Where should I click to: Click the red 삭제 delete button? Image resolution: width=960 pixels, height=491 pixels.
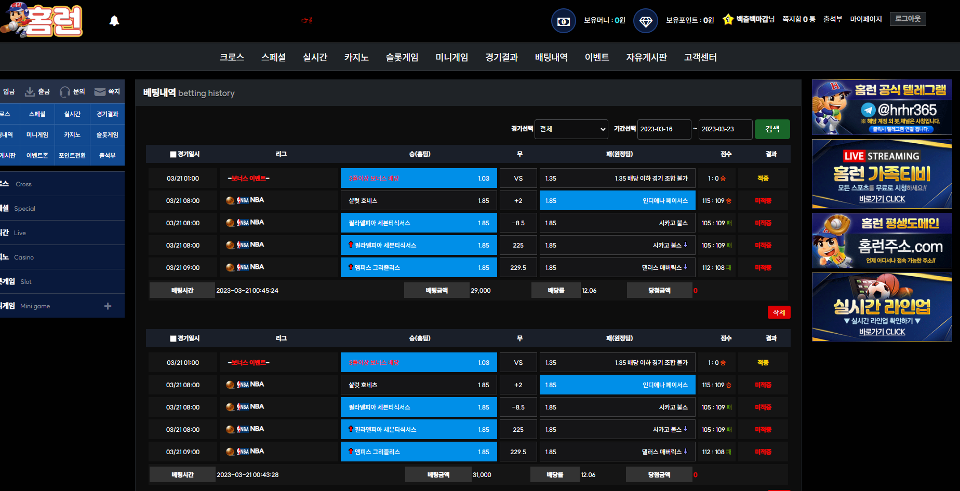(779, 312)
